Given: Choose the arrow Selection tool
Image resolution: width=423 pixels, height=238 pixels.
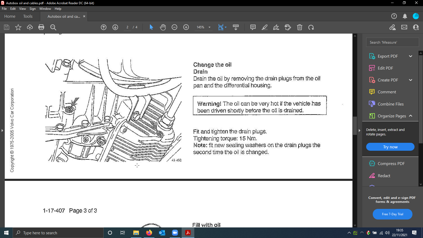Looking at the screenshot, I should [151, 27].
